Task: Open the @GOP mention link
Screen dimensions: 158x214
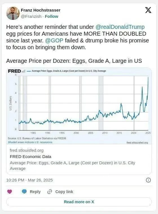Action: pyautogui.click(x=54, y=40)
